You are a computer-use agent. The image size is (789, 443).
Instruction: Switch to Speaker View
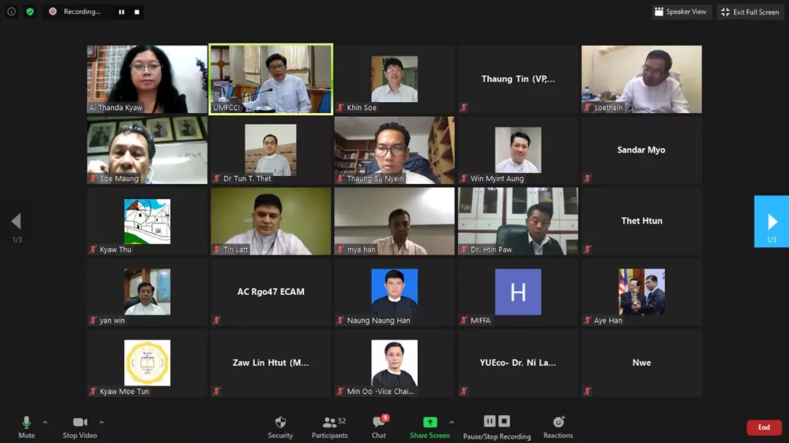coord(682,12)
